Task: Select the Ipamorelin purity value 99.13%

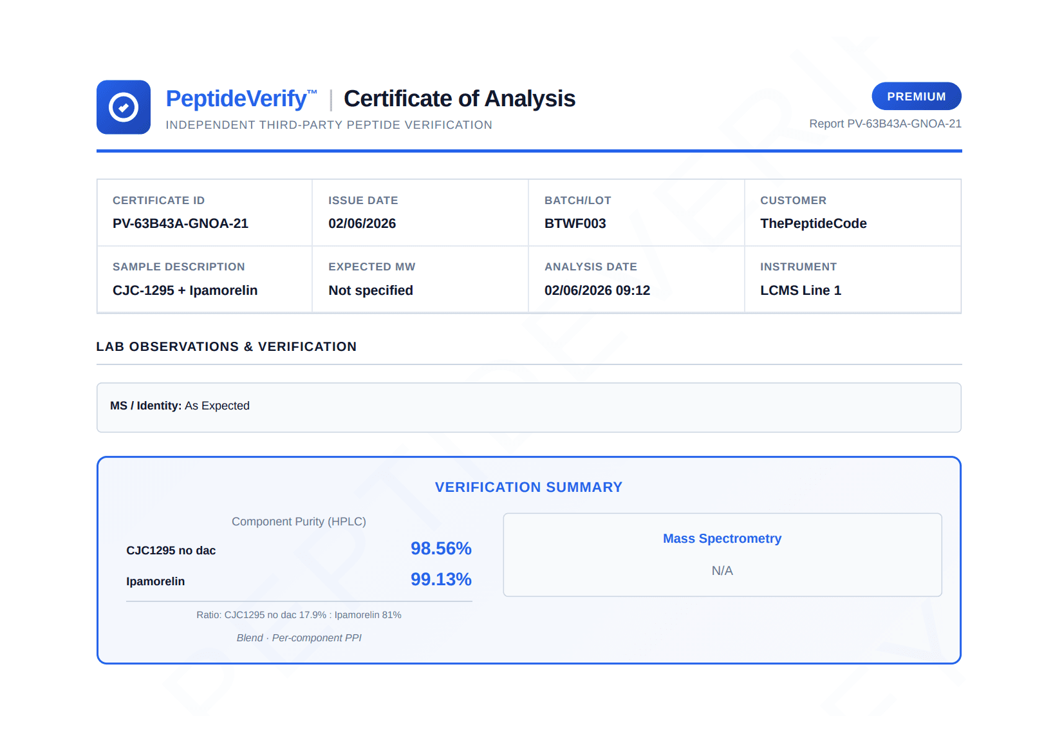Action: point(441,579)
